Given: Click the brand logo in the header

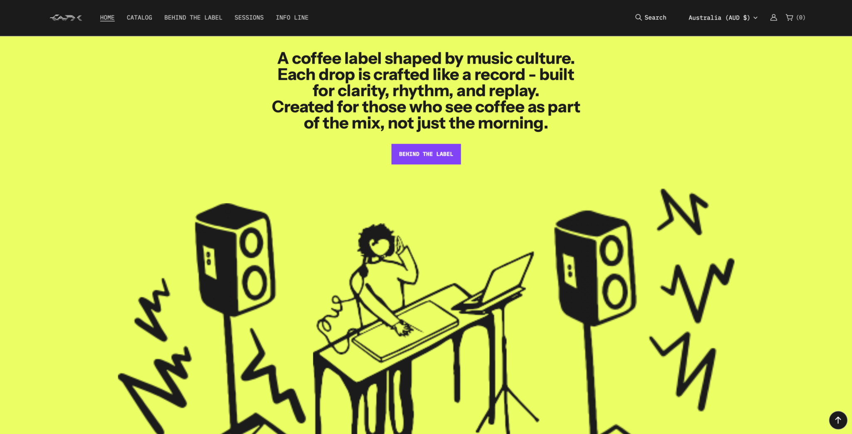Looking at the screenshot, I should (66, 17).
